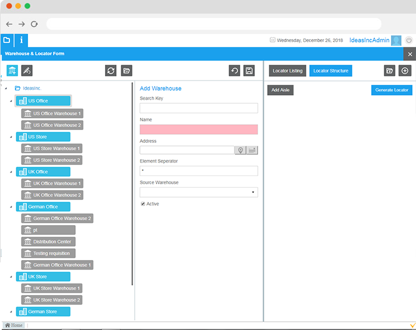Image resolution: width=416 pixels, height=330 pixels.
Task: Click the power icon next to the user avatar
Action: 409,40
